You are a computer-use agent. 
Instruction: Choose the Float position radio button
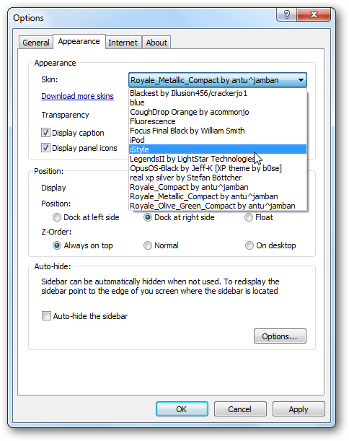coord(248,217)
